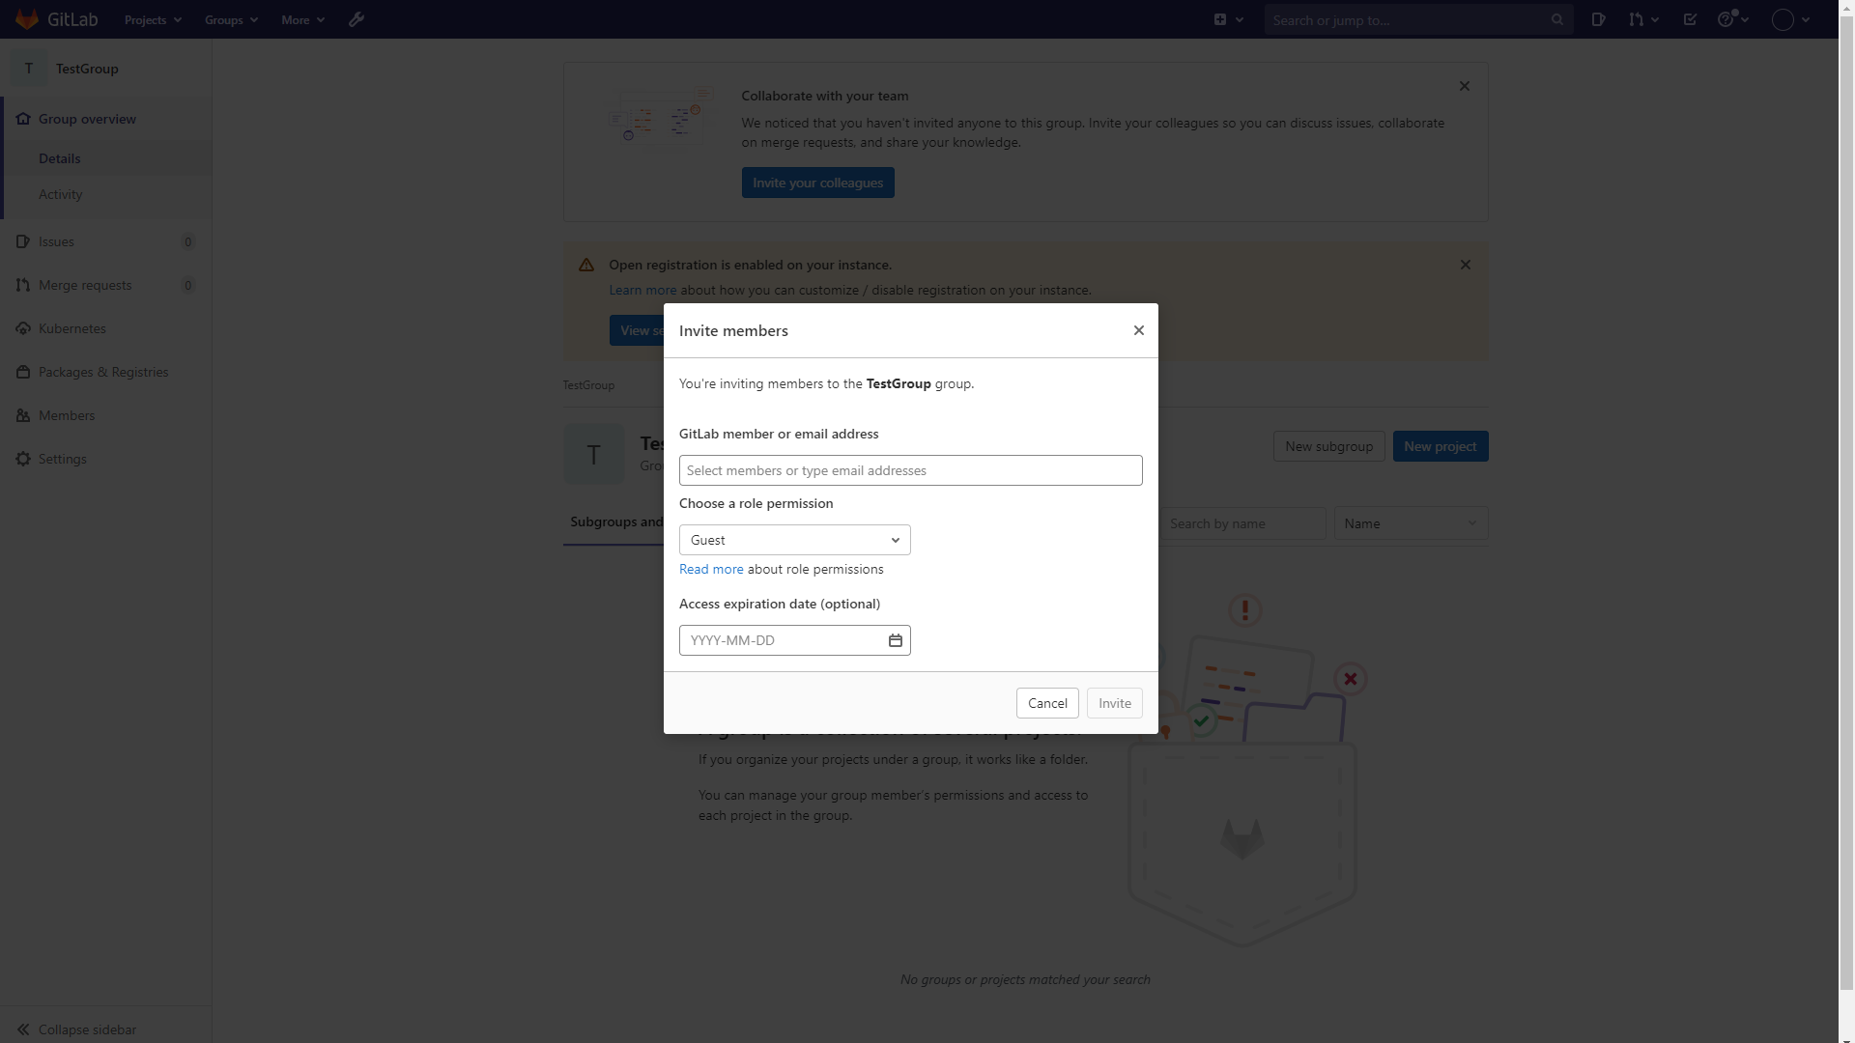The height and width of the screenshot is (1043, 1855).
Task: Open the admin area wrench icon
Action: [357, 19]
